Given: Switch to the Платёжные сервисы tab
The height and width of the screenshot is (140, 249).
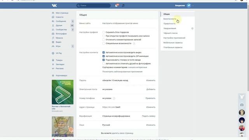Looking at the screenshot, I should point(177,47).
